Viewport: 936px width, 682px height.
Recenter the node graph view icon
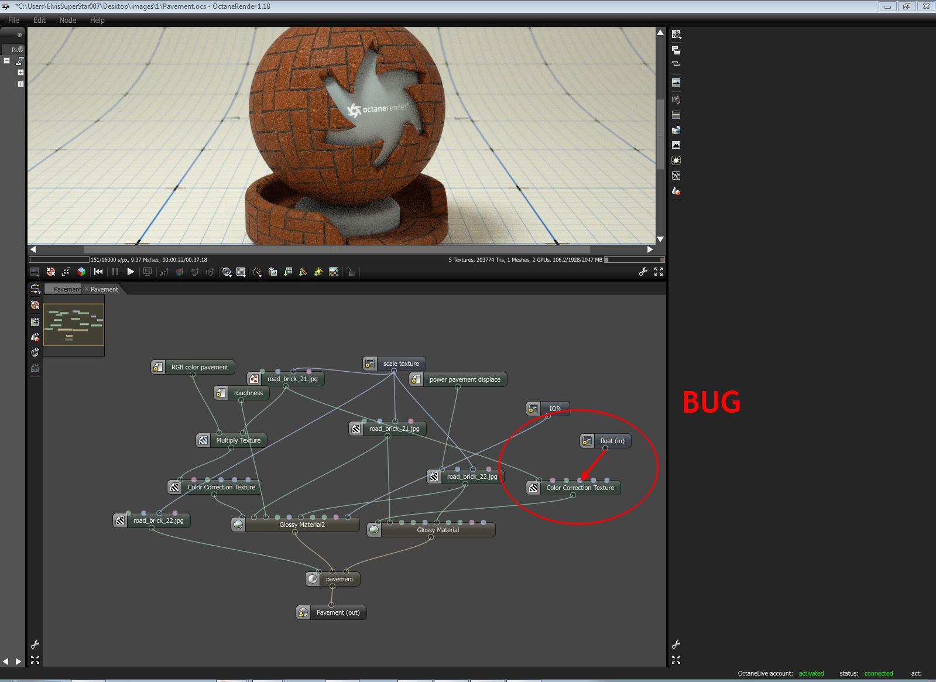coord(35,305)
